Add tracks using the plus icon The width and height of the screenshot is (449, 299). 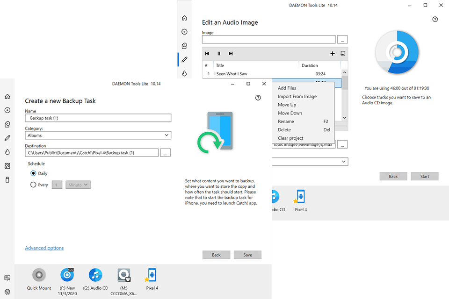coord(333,54)
